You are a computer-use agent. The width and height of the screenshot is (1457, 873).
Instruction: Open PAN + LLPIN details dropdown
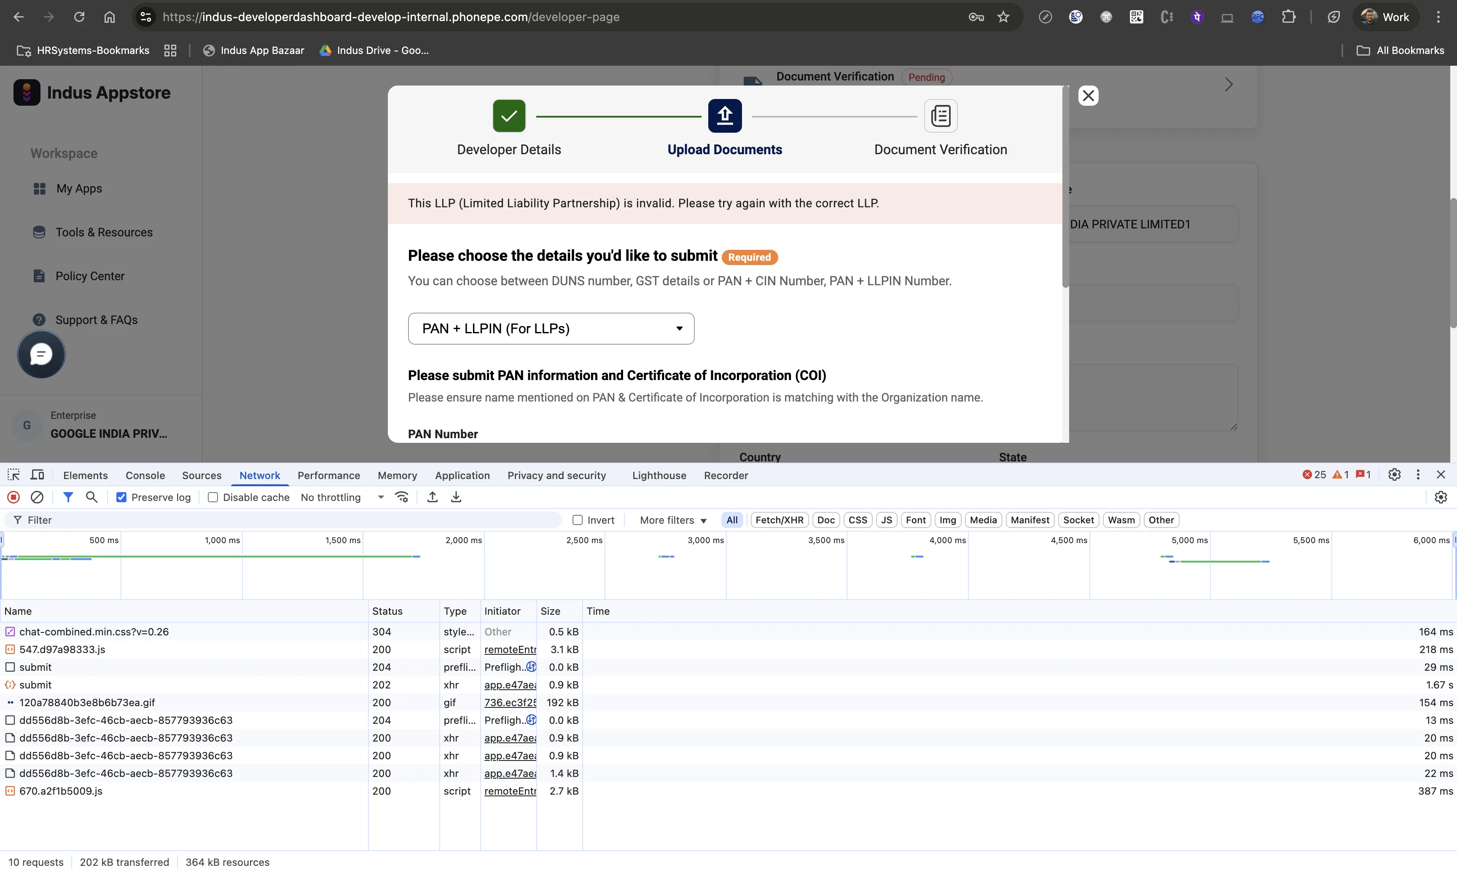tap(551, 328)
